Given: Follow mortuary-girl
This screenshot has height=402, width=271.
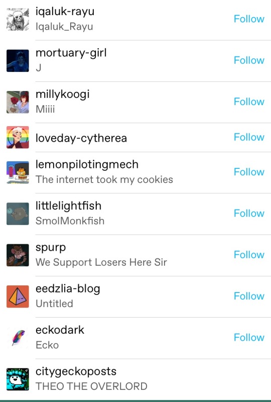Looking at the screenshot, I should click(x=249, y=60).
